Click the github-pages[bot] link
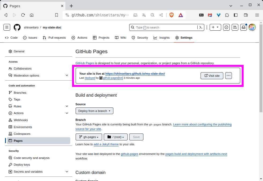 (113, 78)
